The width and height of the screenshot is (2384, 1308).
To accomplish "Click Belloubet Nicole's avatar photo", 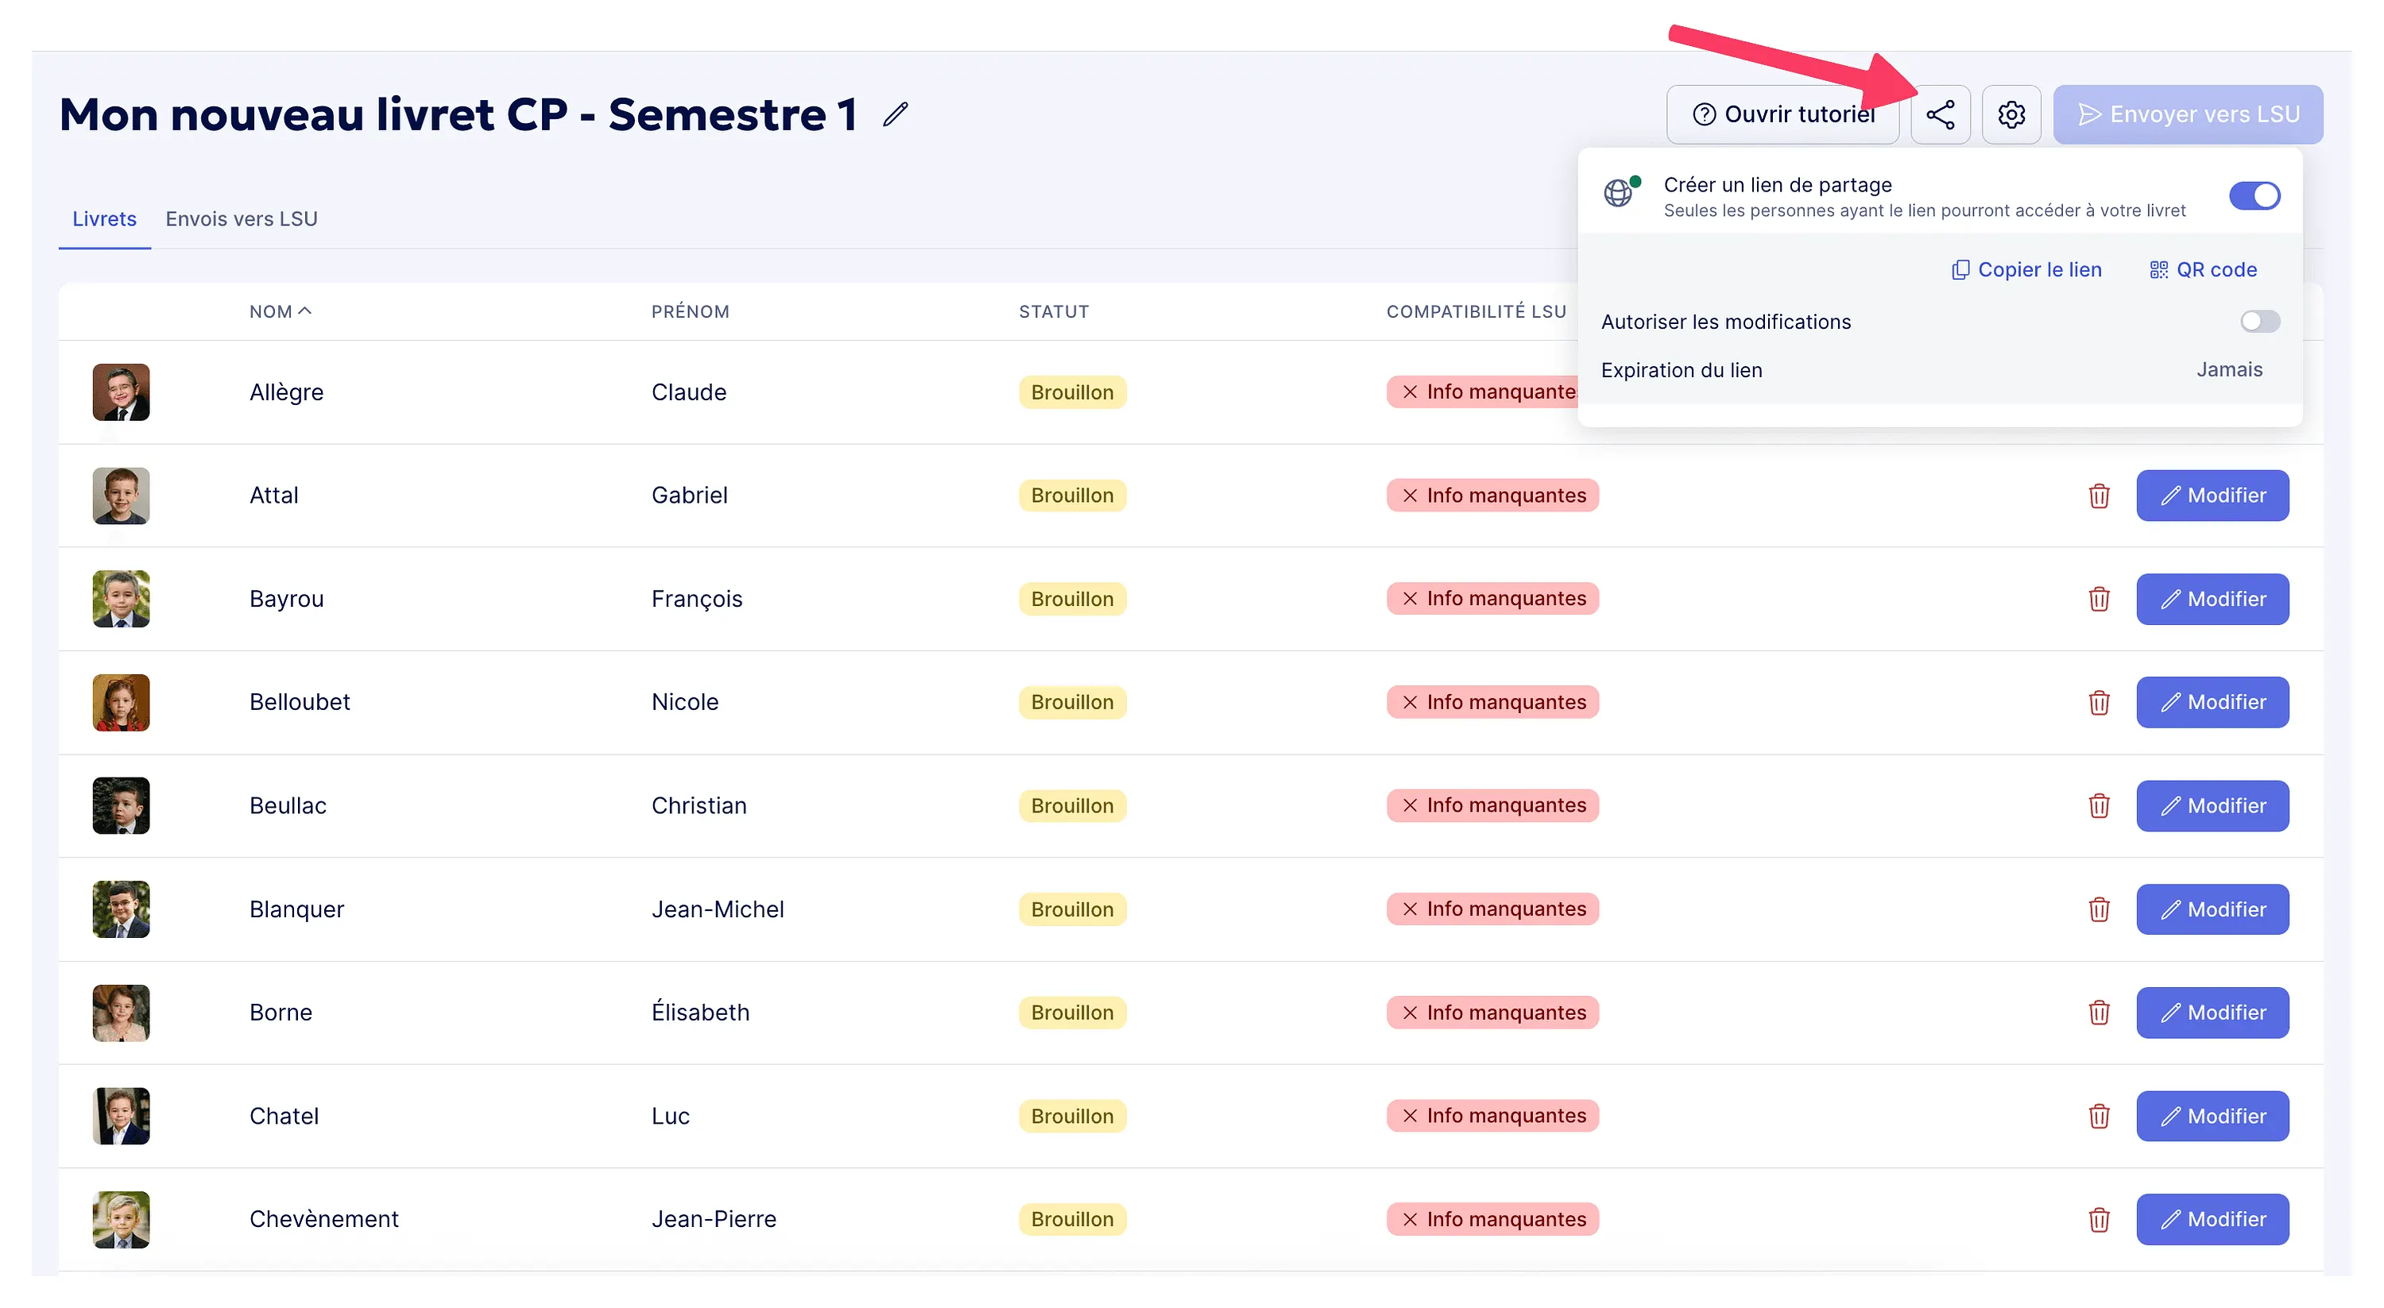I will 122,703.
